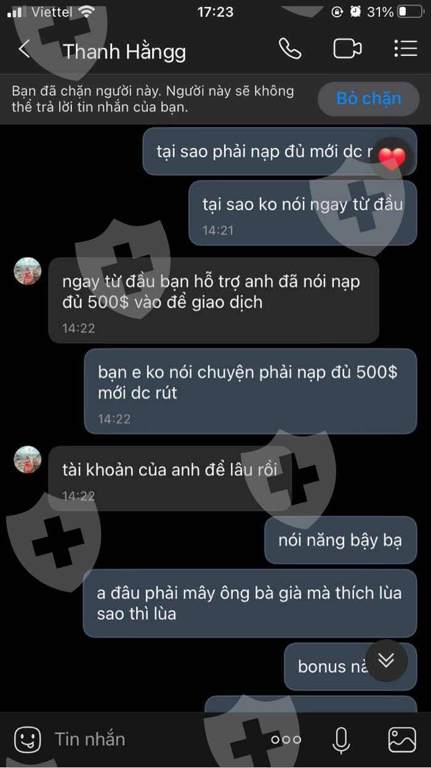Screen dimensions: 431x768
Task: Tap the back arrow to leave chat
Action: click(x=24, y=49)
